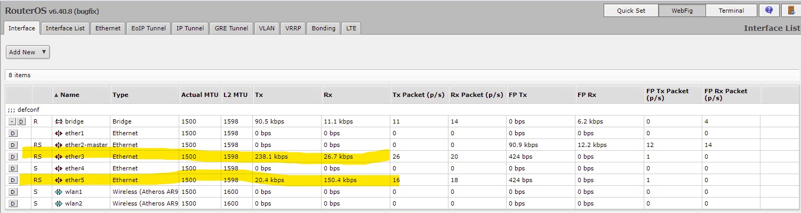801x213 pixels.
Task: Click the 150.4 kbps Rx value
Action: (x=340, y=180)
